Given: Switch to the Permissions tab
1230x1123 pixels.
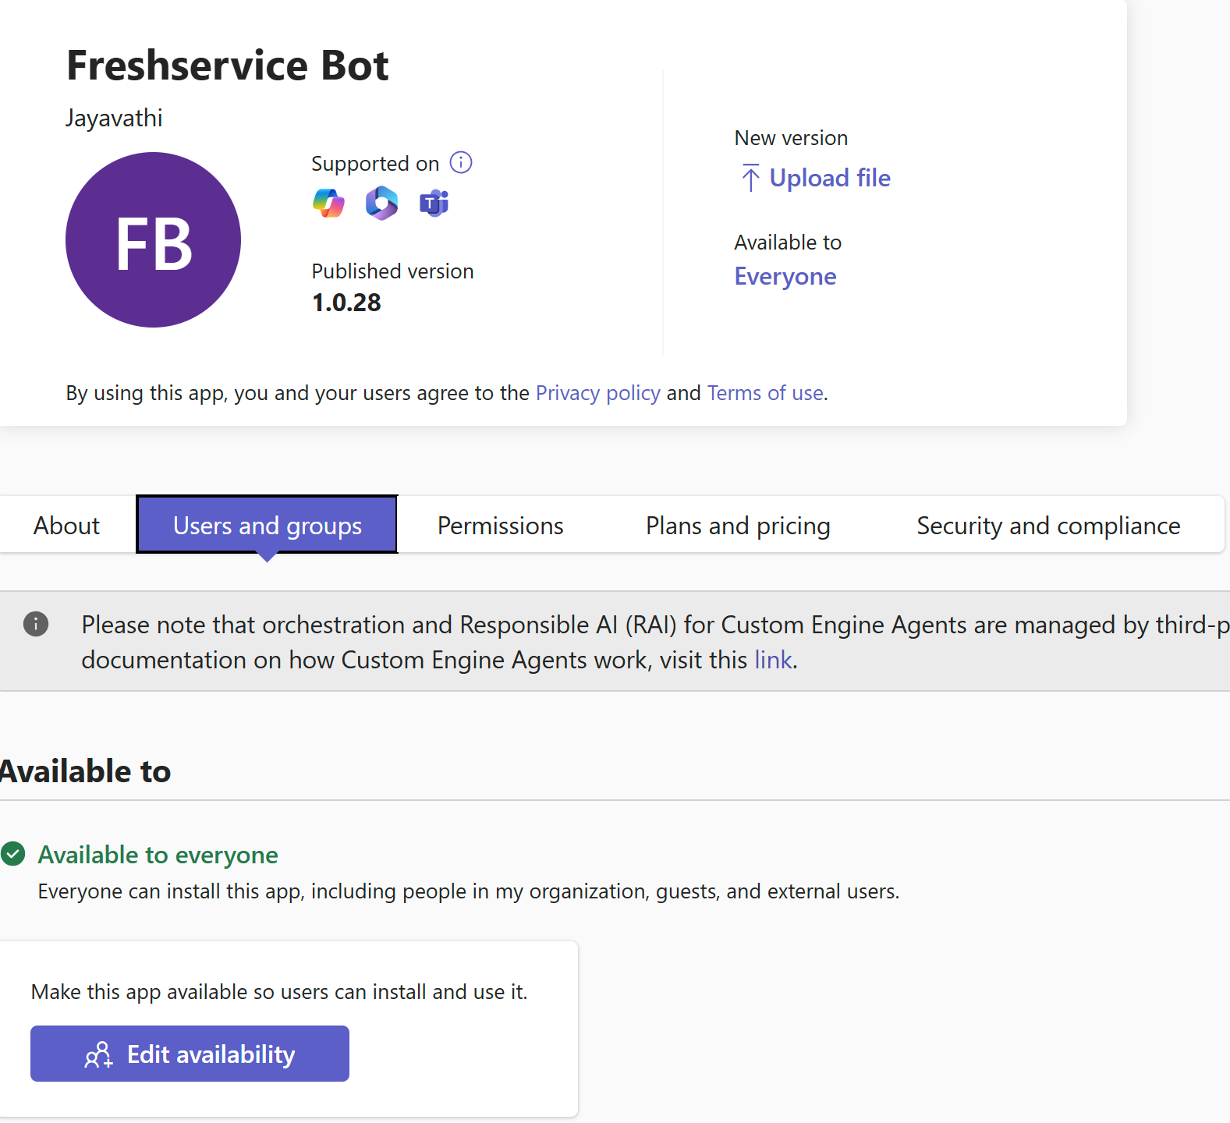Looking at the screenshot, I should [x=500, y=526].
